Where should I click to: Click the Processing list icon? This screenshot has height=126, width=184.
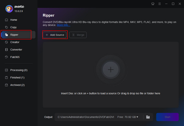coord(6,70)
